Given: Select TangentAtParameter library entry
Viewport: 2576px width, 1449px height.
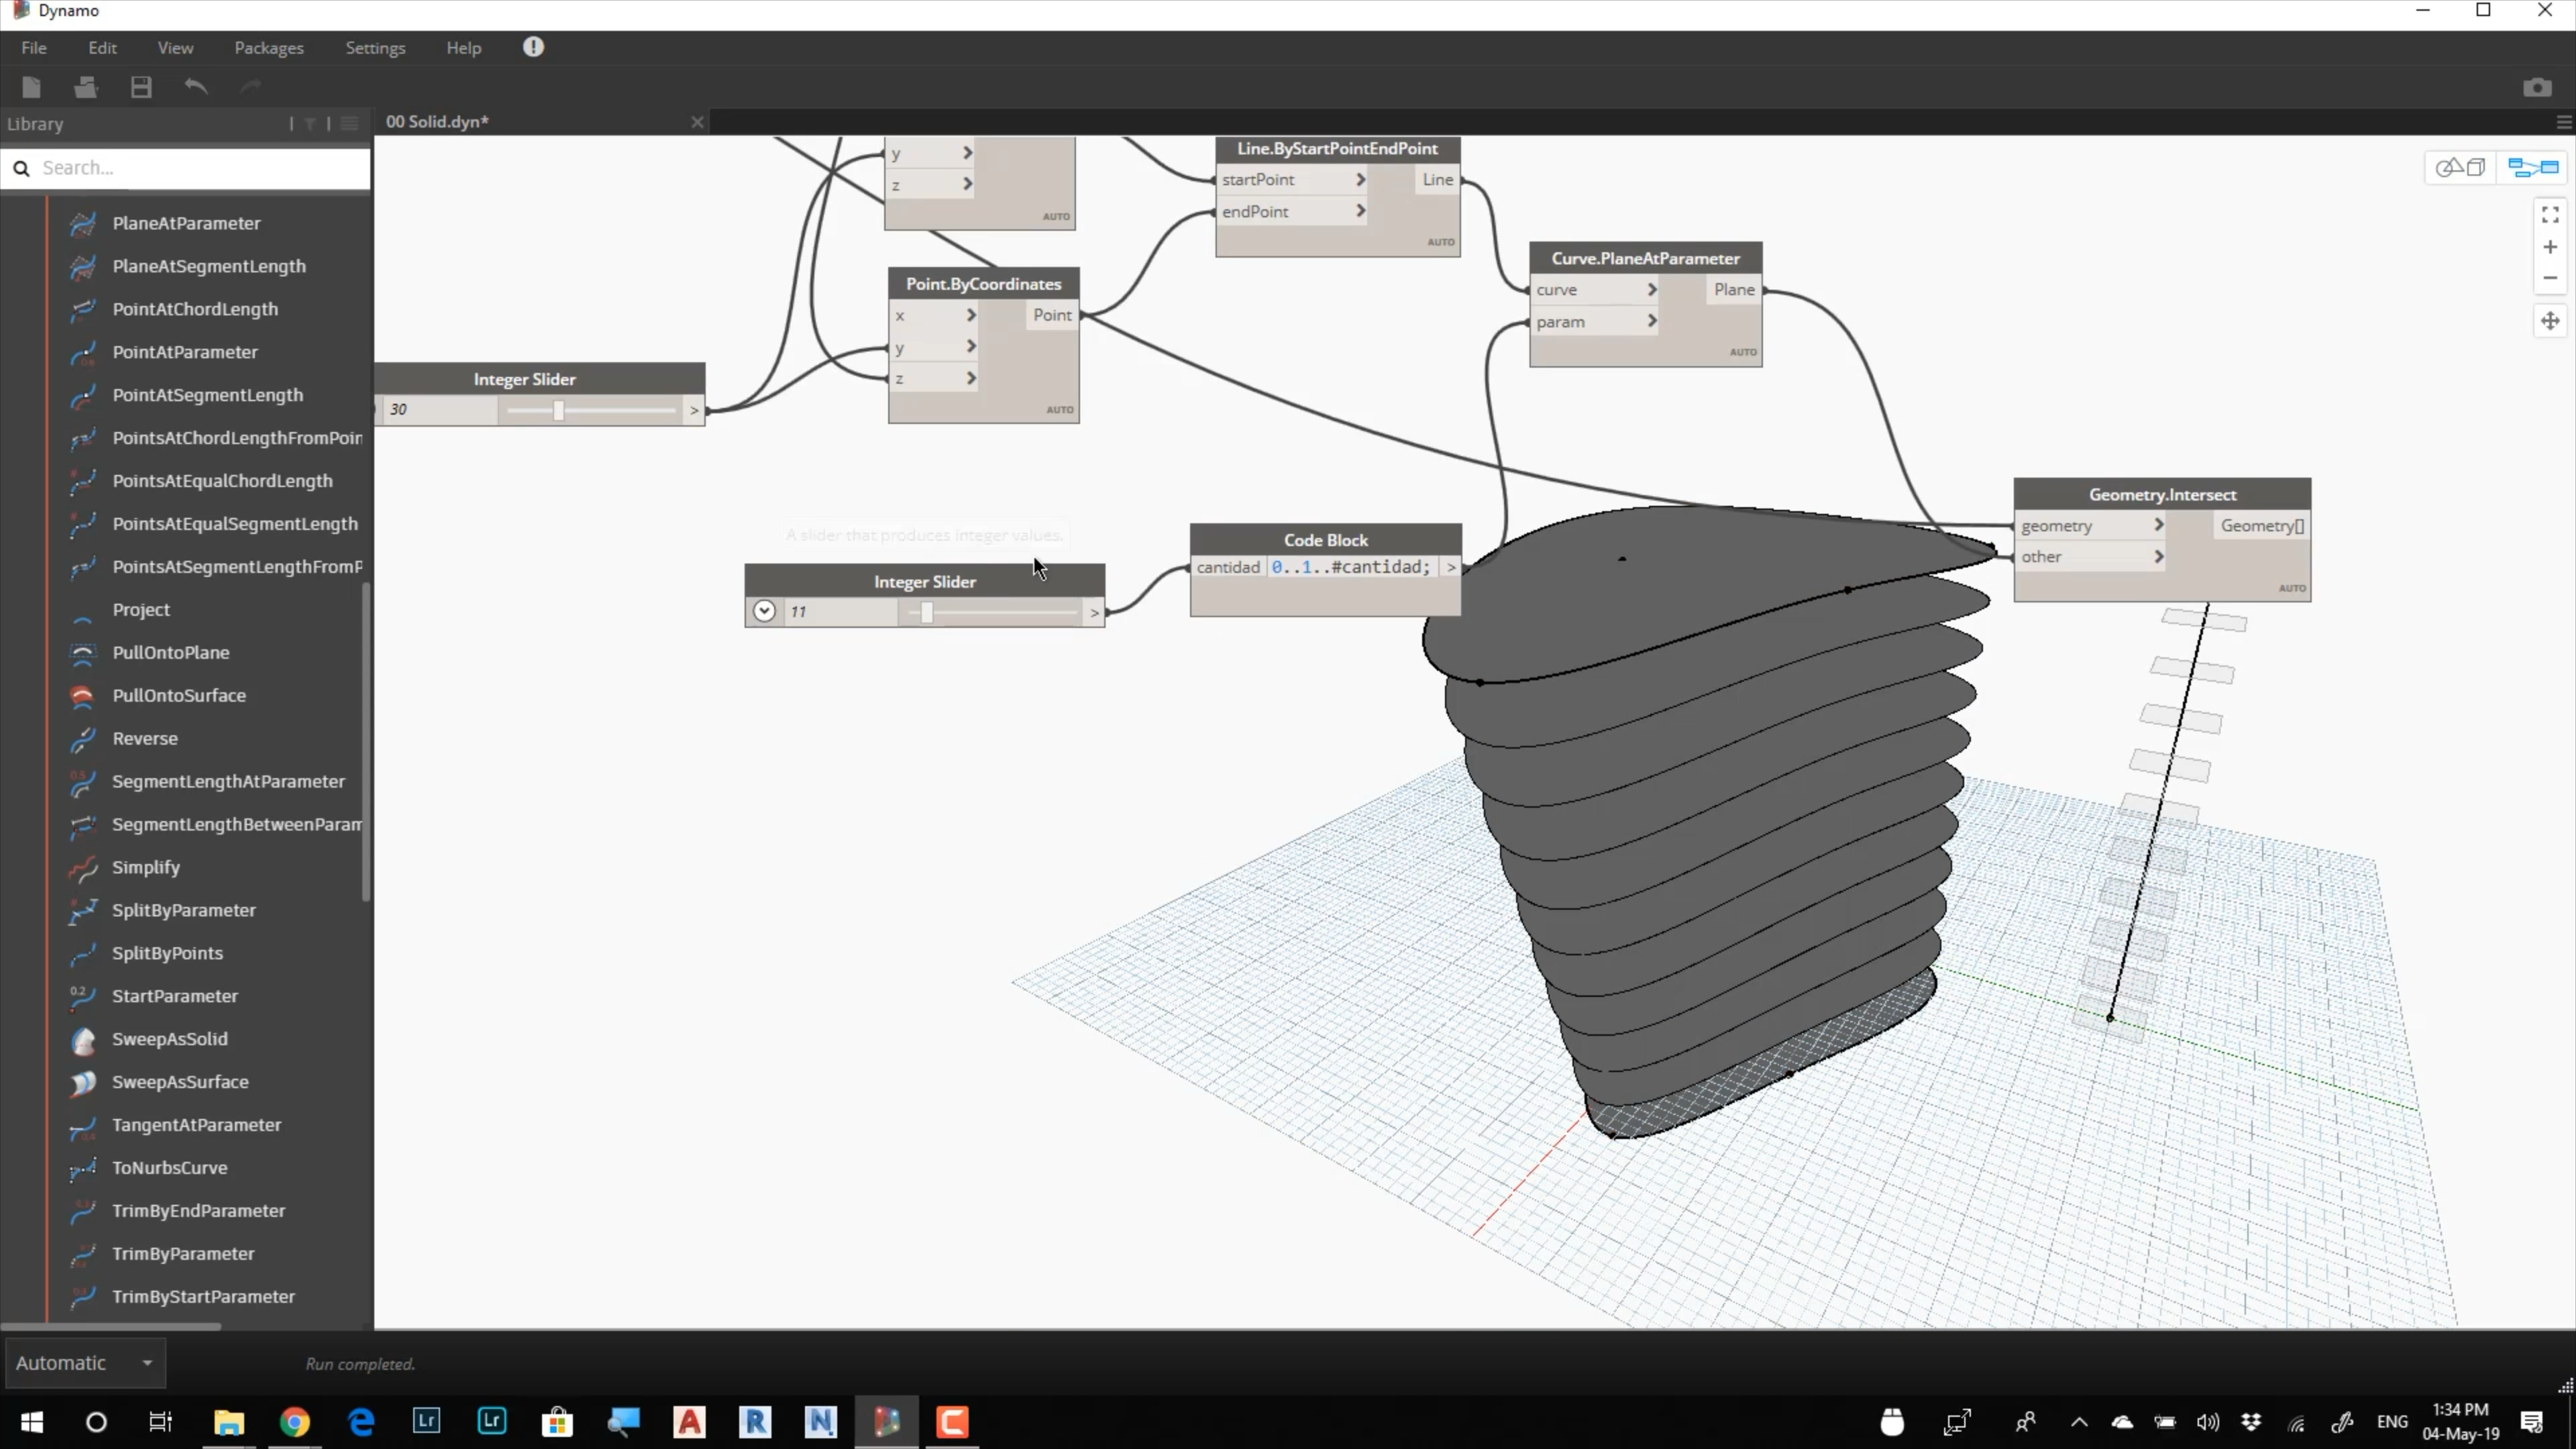Looking at the screenshot, I should (x=196, y=1125).
